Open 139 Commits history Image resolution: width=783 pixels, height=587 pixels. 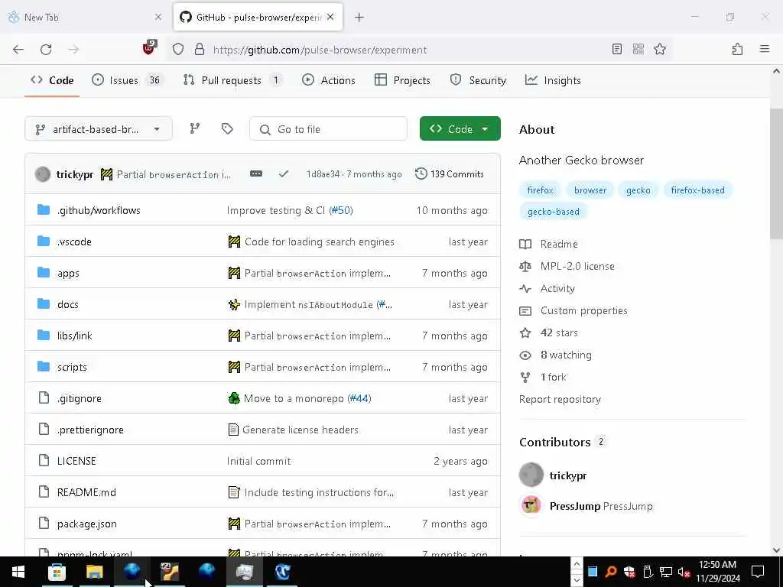pyautogui.click(x=450, y=174)
